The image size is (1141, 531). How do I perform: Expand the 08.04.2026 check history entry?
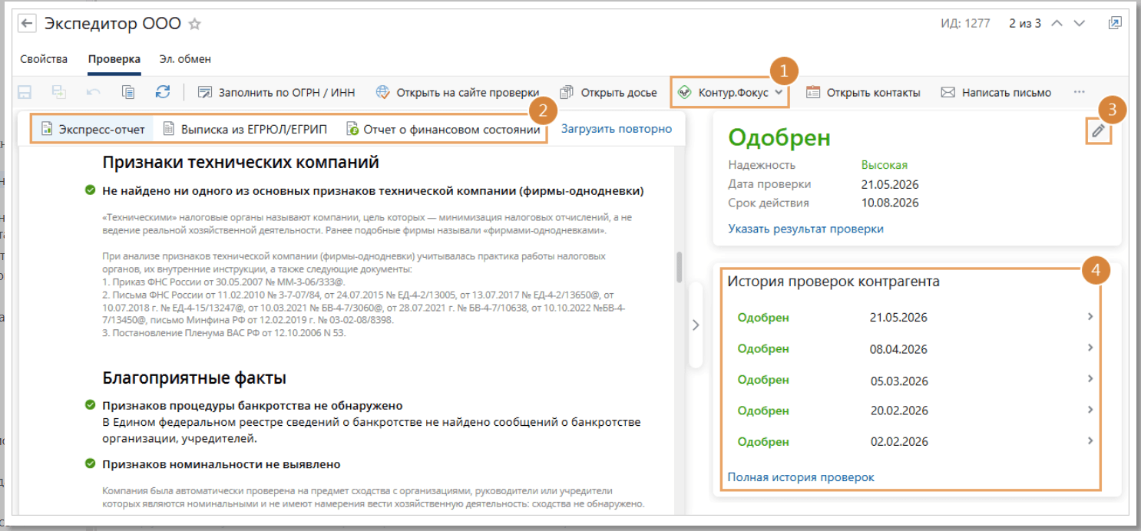1090,348
